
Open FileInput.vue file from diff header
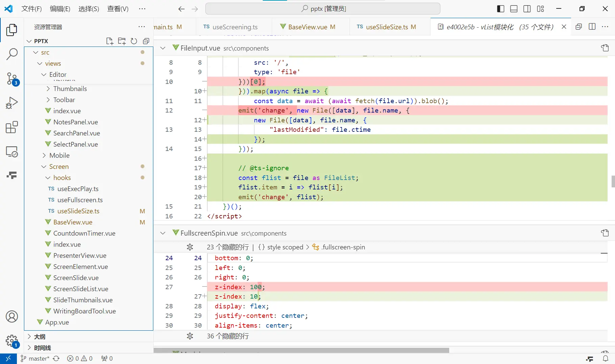(x=605, y=48)
